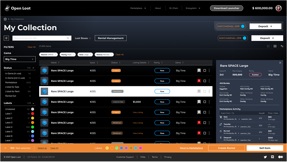This screenshot has height=162, width=287.
Task: Tick checkbox of the $1,000 listed row
Action: [204, 102]
